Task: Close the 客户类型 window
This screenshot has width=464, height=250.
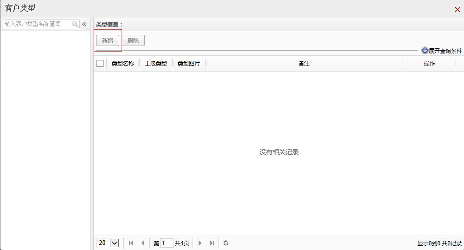Action: click(457, 9)
